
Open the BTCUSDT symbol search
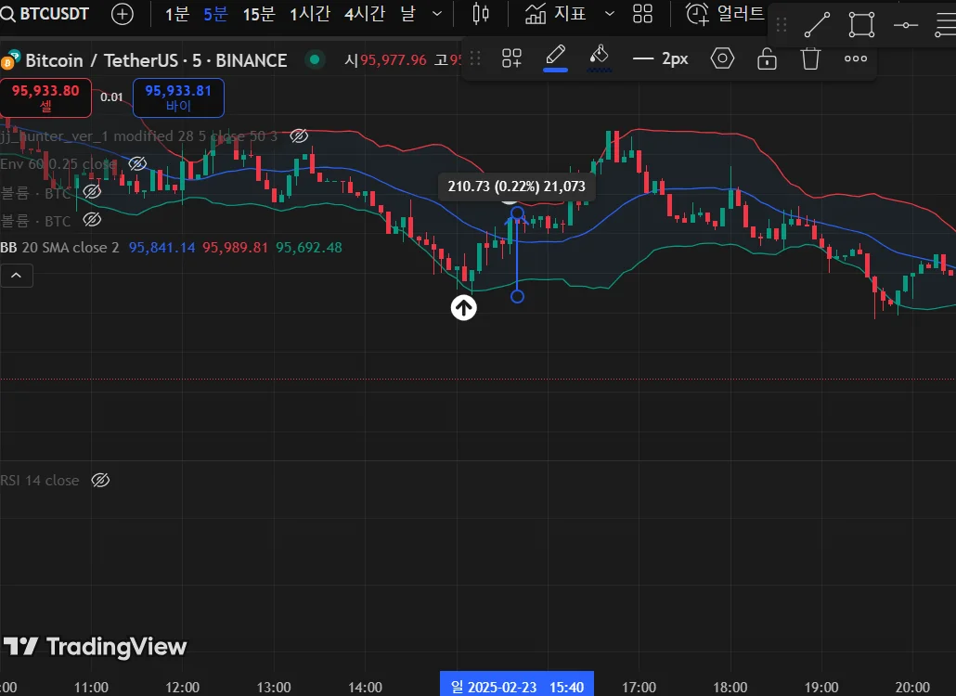click(45, 13)
